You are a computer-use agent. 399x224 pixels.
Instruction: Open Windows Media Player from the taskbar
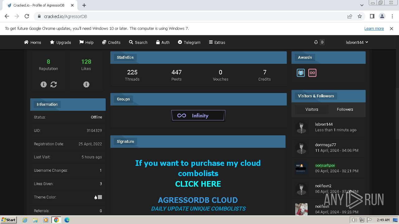46,220
